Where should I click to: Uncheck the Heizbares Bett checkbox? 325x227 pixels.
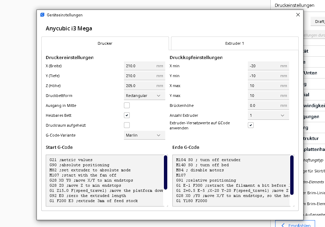(127, 115)
